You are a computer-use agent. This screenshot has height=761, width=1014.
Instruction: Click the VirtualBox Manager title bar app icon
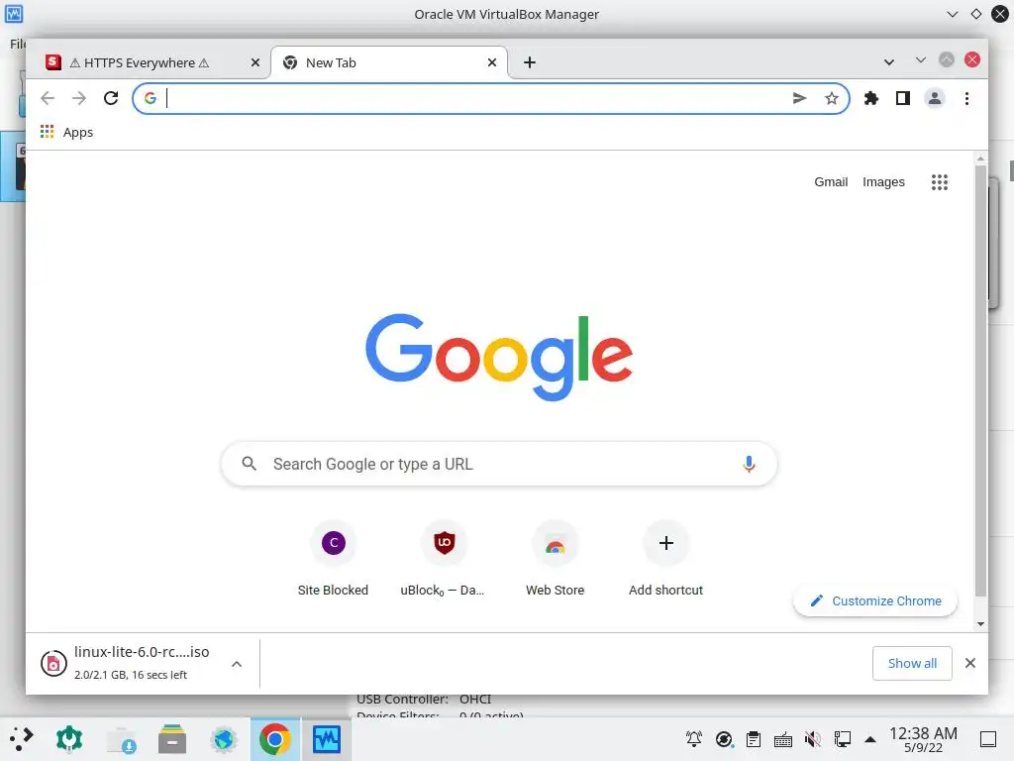click(14, 14)
